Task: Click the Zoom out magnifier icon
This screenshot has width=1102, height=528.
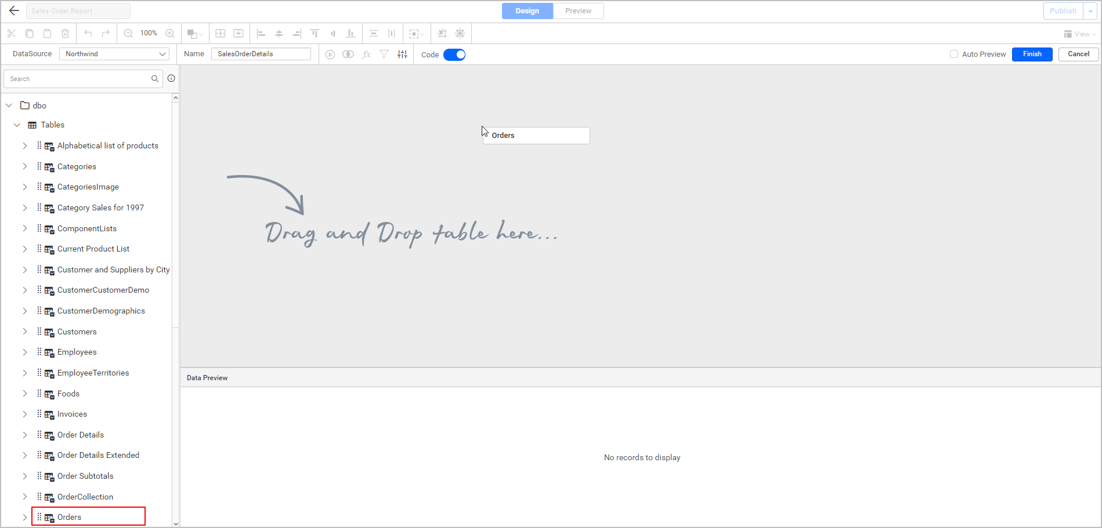Action: 128,34
